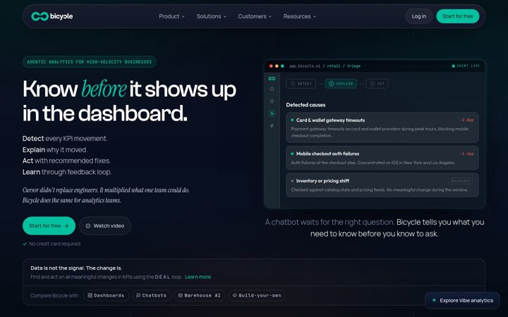Select the Detect step in the preview
The height and width of the screenshot is (317, 508).
tap(301, 84)
